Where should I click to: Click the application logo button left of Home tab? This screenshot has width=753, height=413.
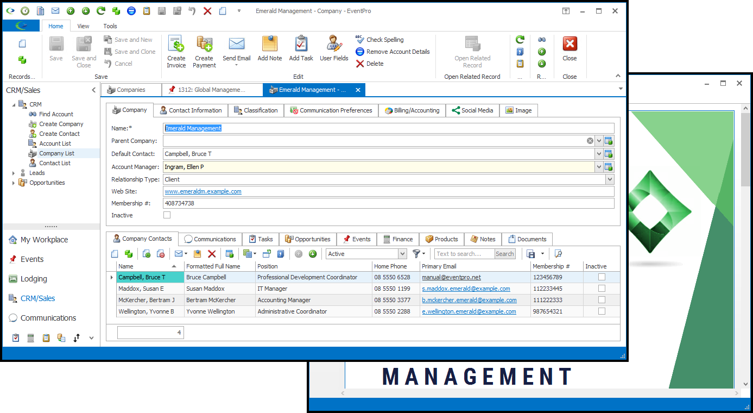pos(21,26)
